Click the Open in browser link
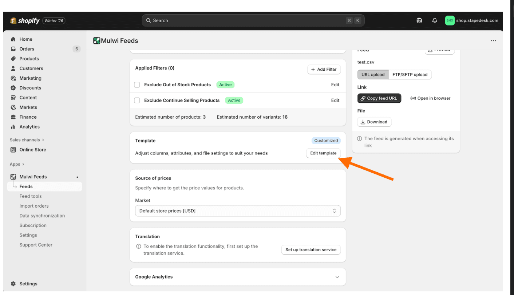The height and width of the screenshot is (295, 514). pos(430,98)
